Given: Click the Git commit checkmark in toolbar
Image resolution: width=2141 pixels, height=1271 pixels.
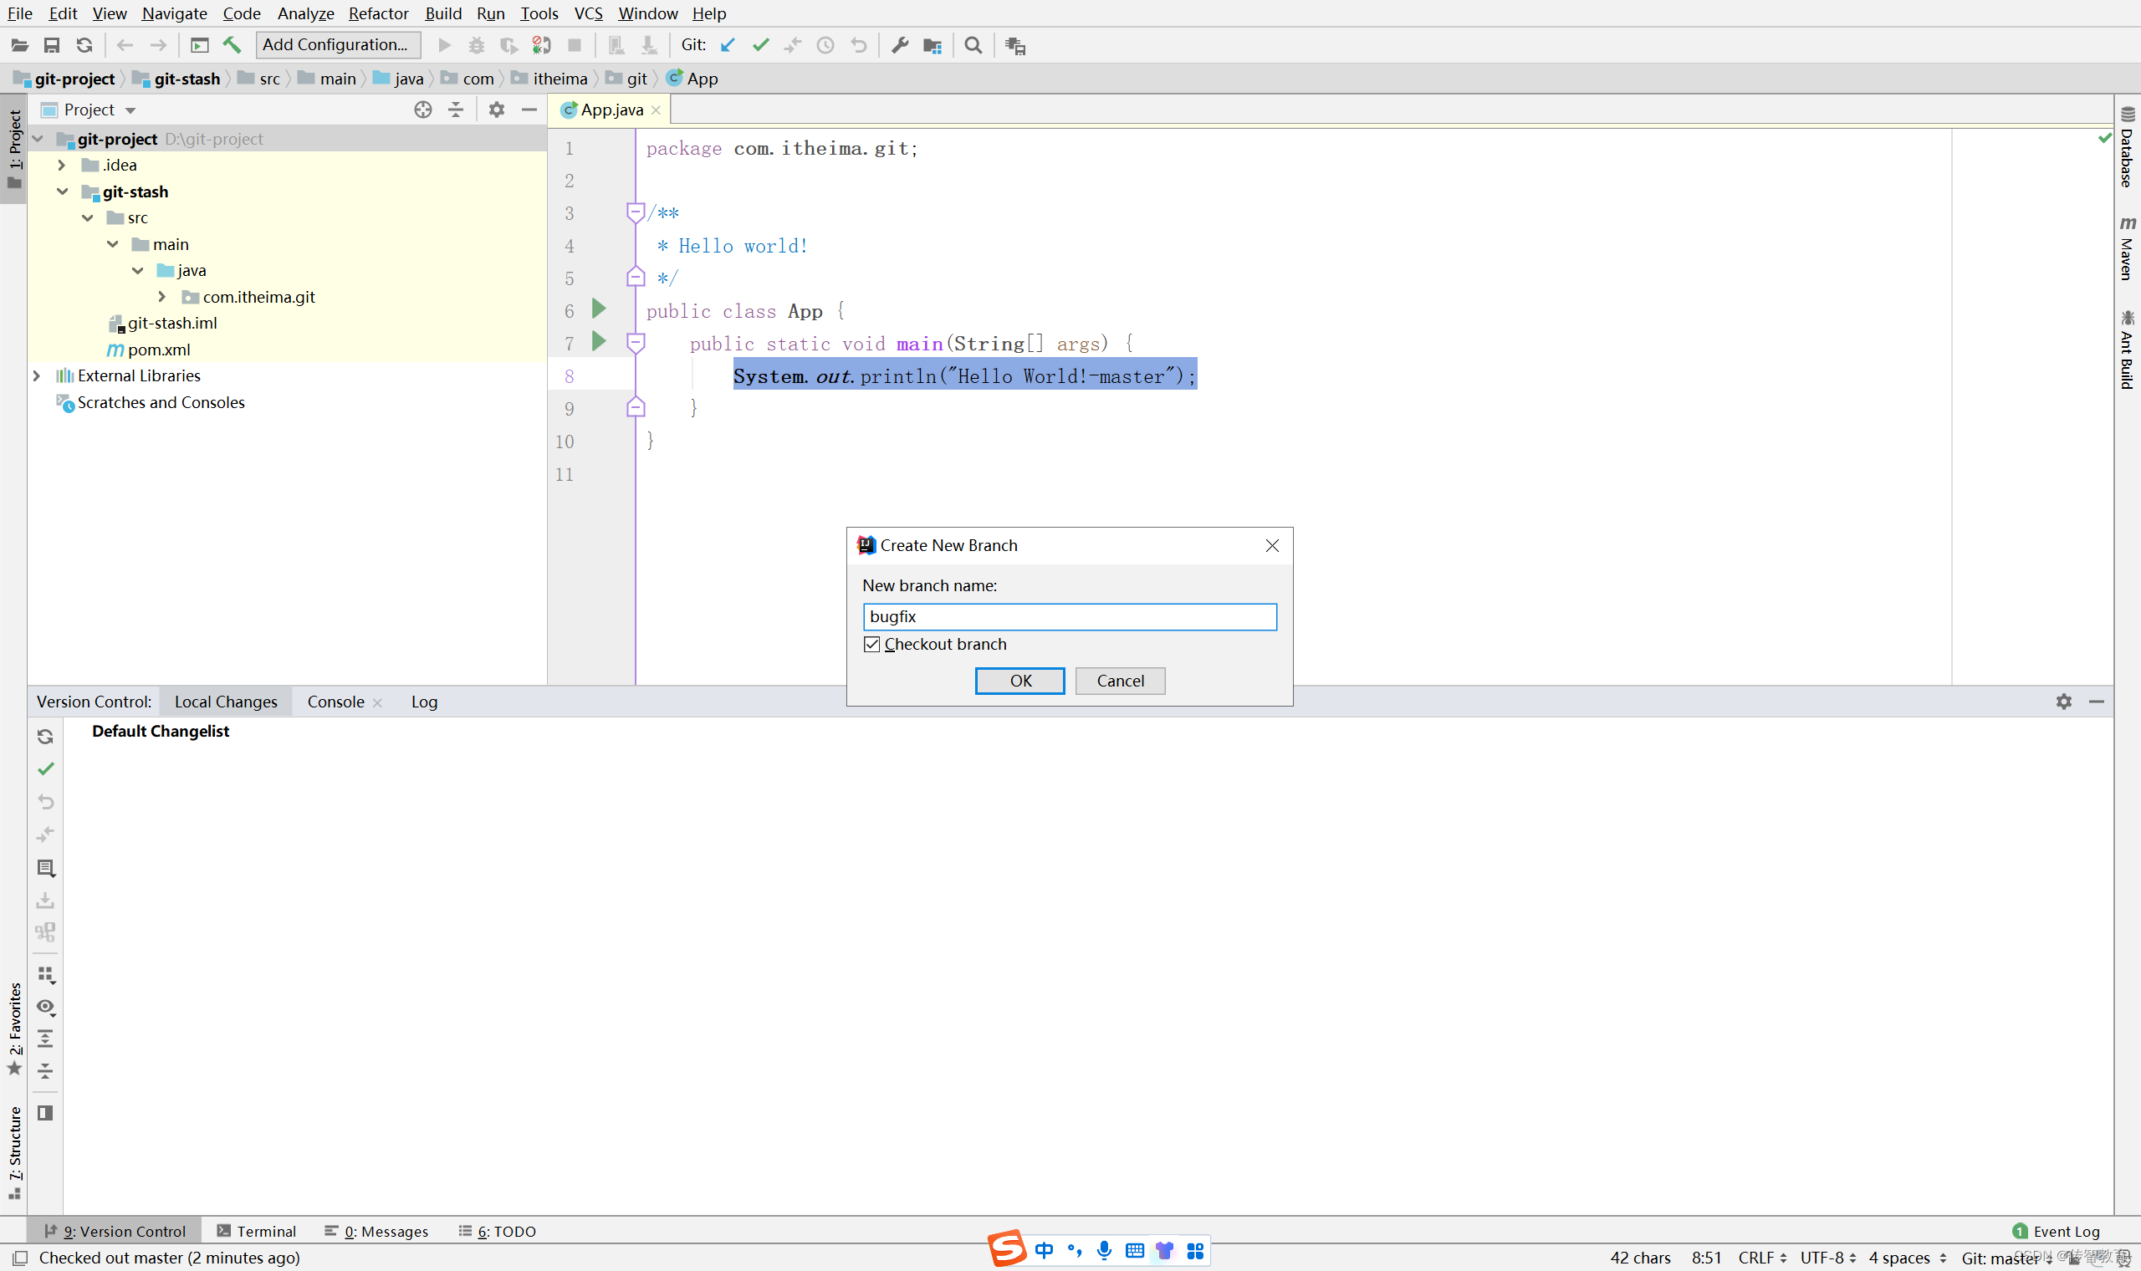Looking at the screenshot, I should (759, 45).
